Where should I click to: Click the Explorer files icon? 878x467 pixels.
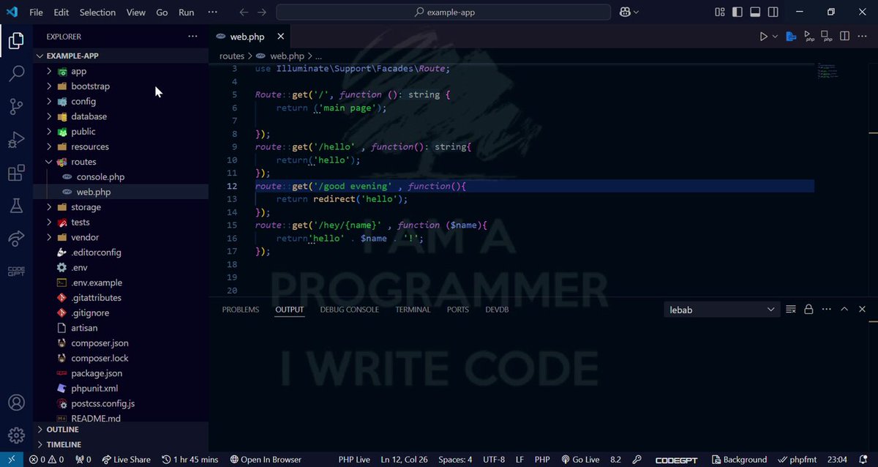[x=16, y=41]
